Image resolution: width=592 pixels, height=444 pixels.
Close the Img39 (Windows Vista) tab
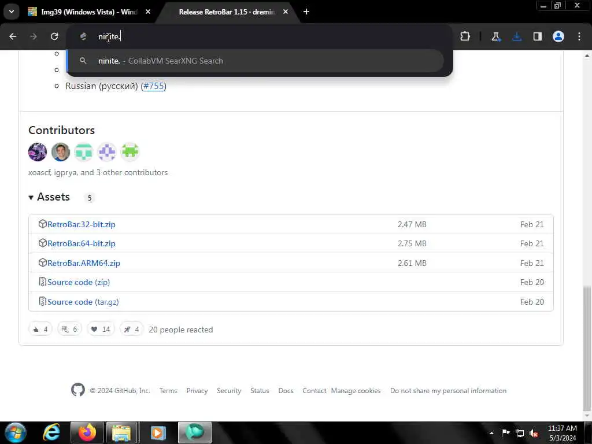(148, 12)
